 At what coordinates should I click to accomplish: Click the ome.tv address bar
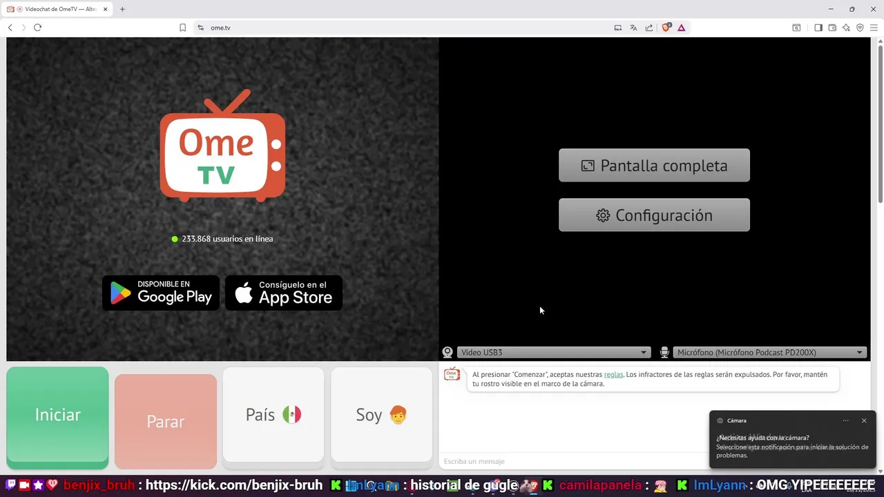click(407, 28)
